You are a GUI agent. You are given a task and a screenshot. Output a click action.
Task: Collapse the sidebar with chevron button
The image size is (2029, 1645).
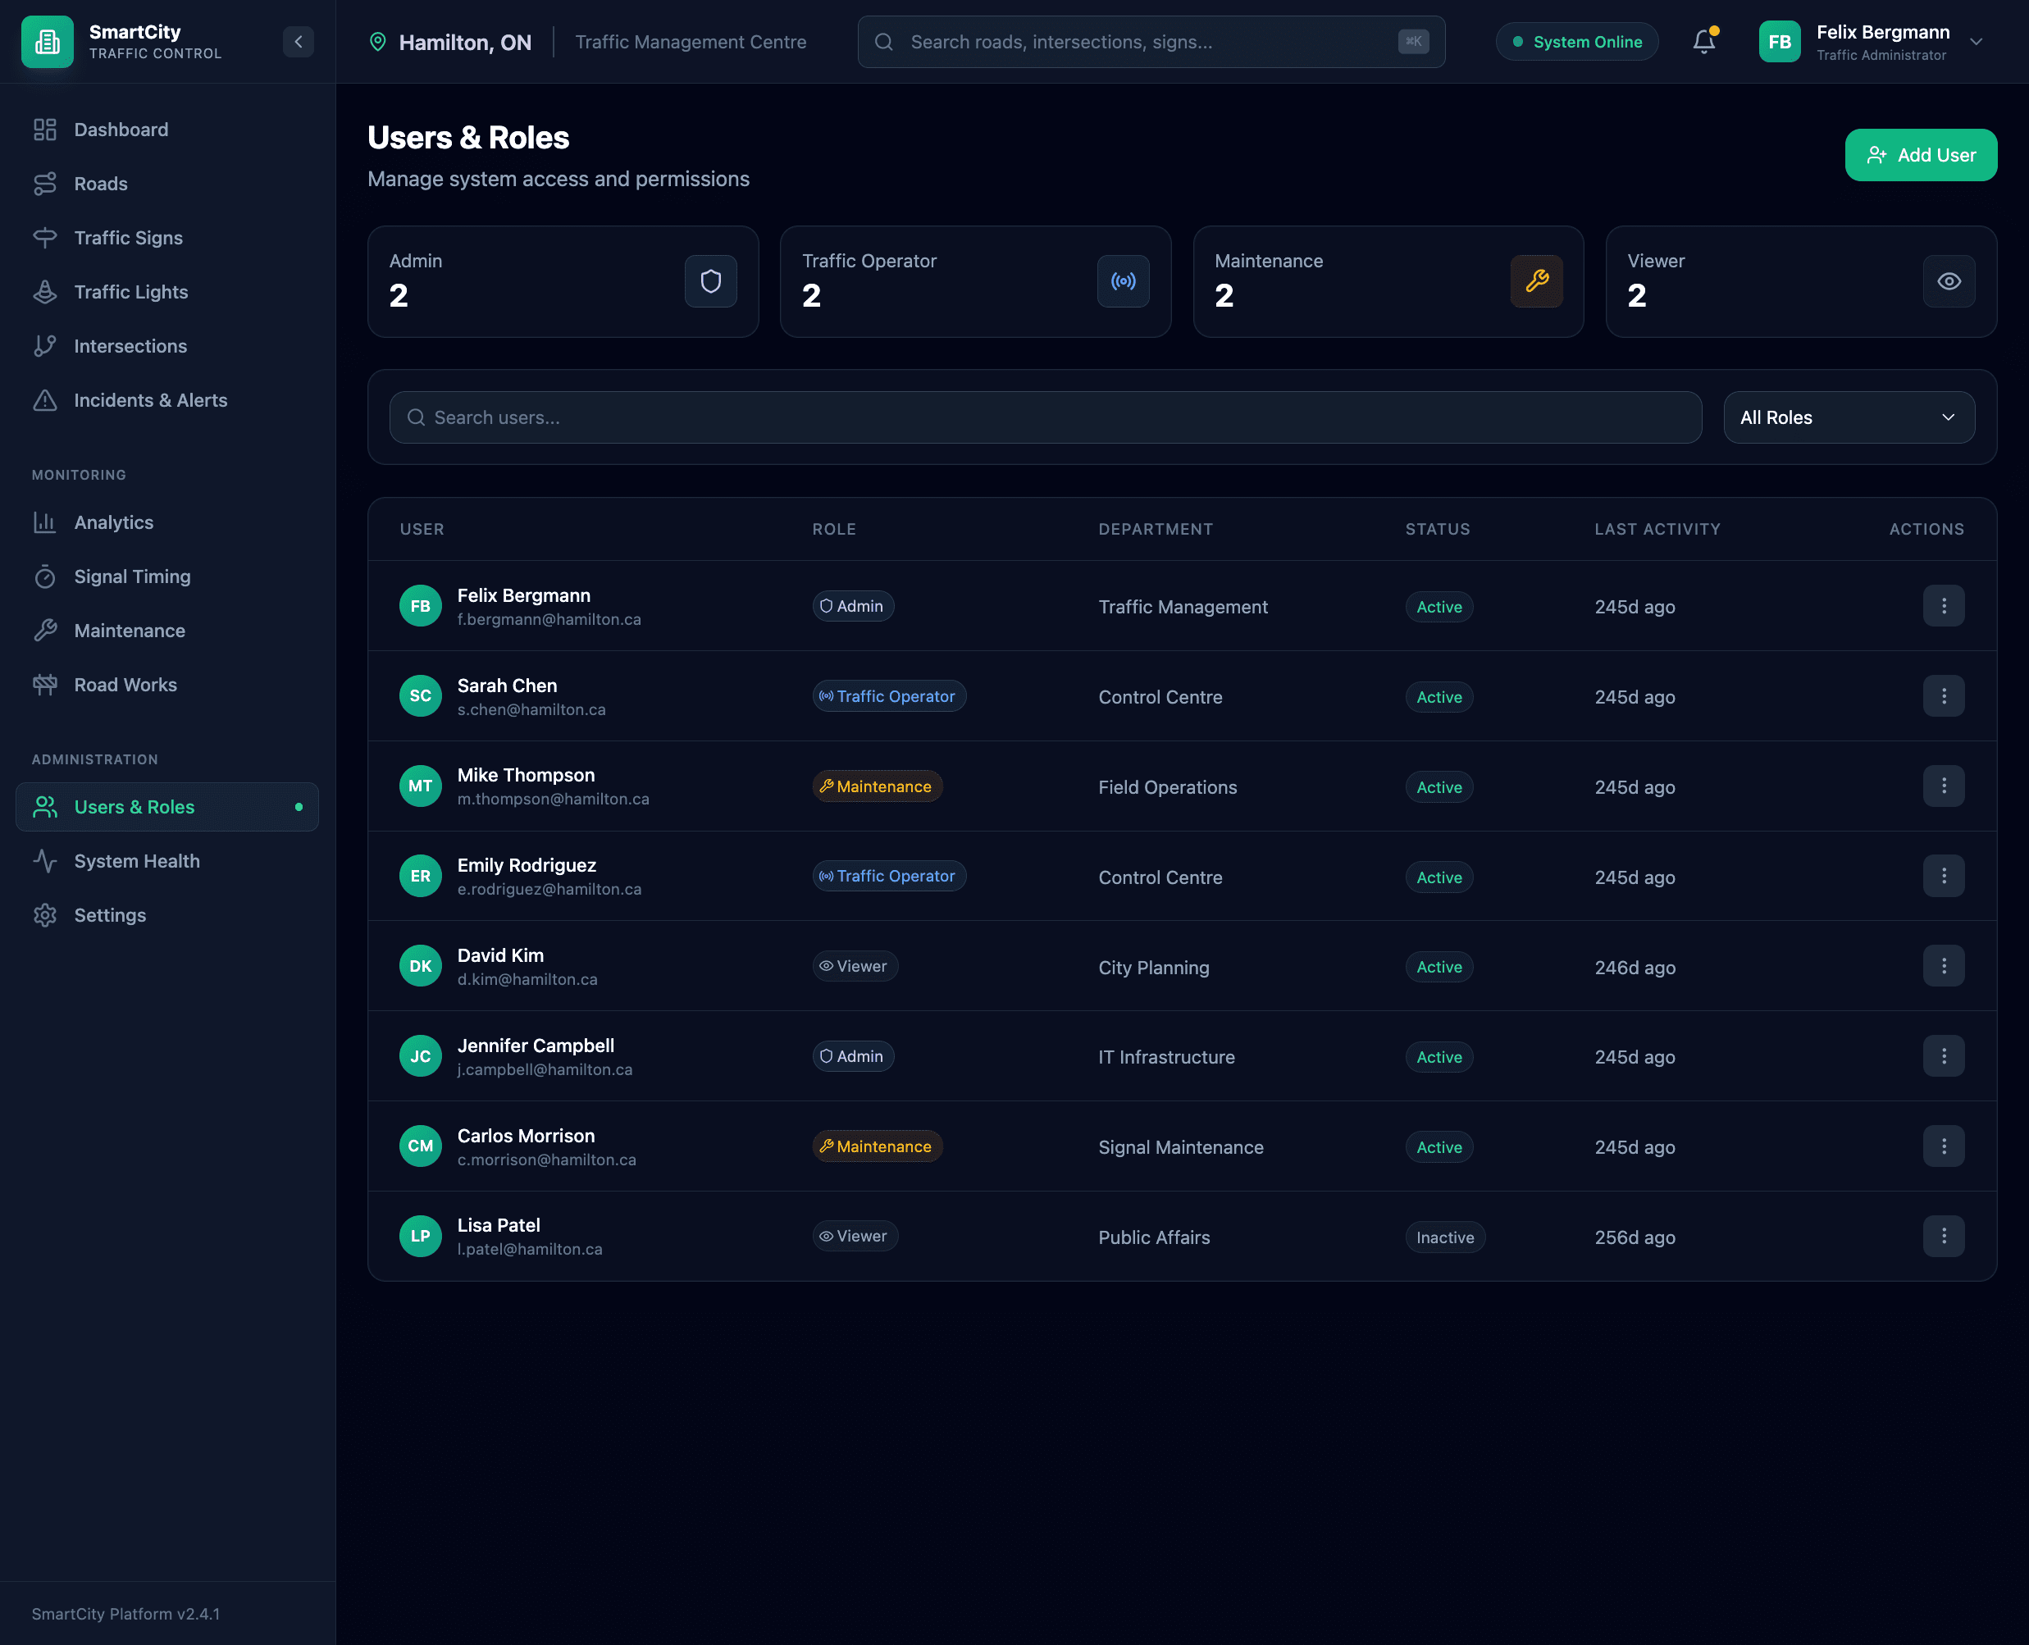(299, 42)
